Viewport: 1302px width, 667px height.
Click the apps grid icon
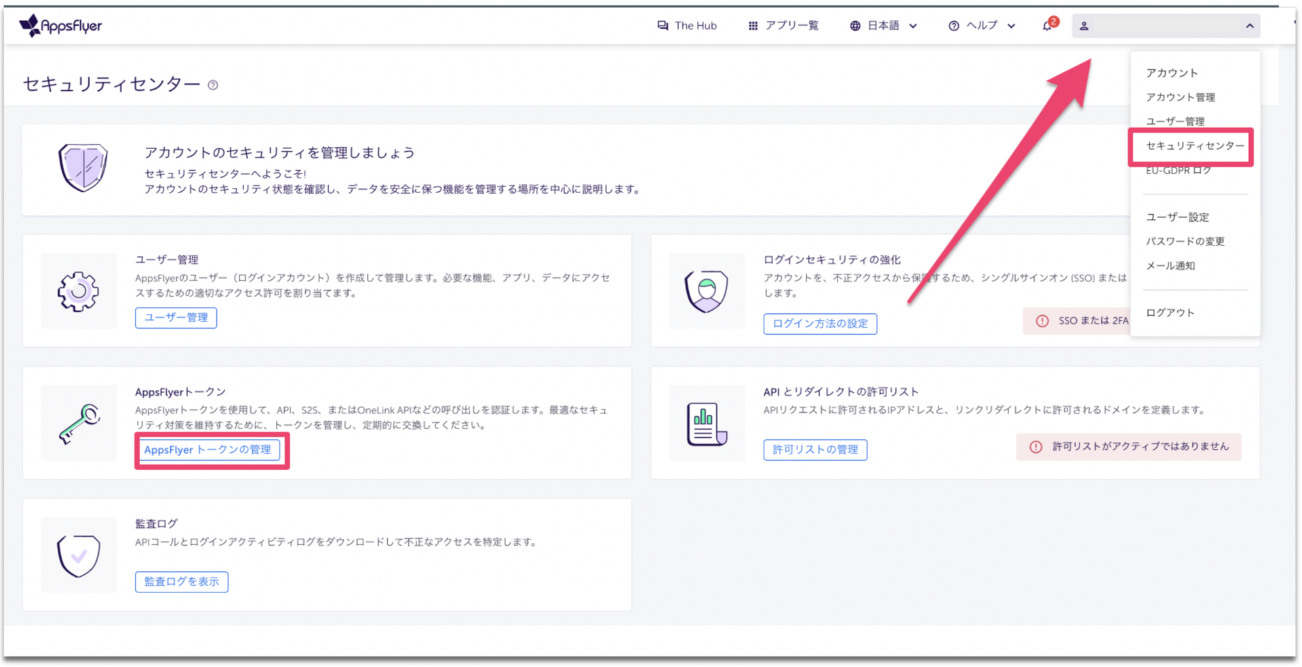[753, 26]
